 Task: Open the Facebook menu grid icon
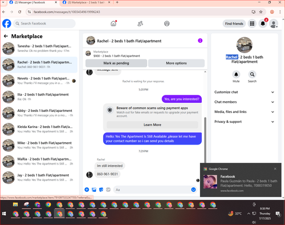pyautogui.click(x=252, y=23)
